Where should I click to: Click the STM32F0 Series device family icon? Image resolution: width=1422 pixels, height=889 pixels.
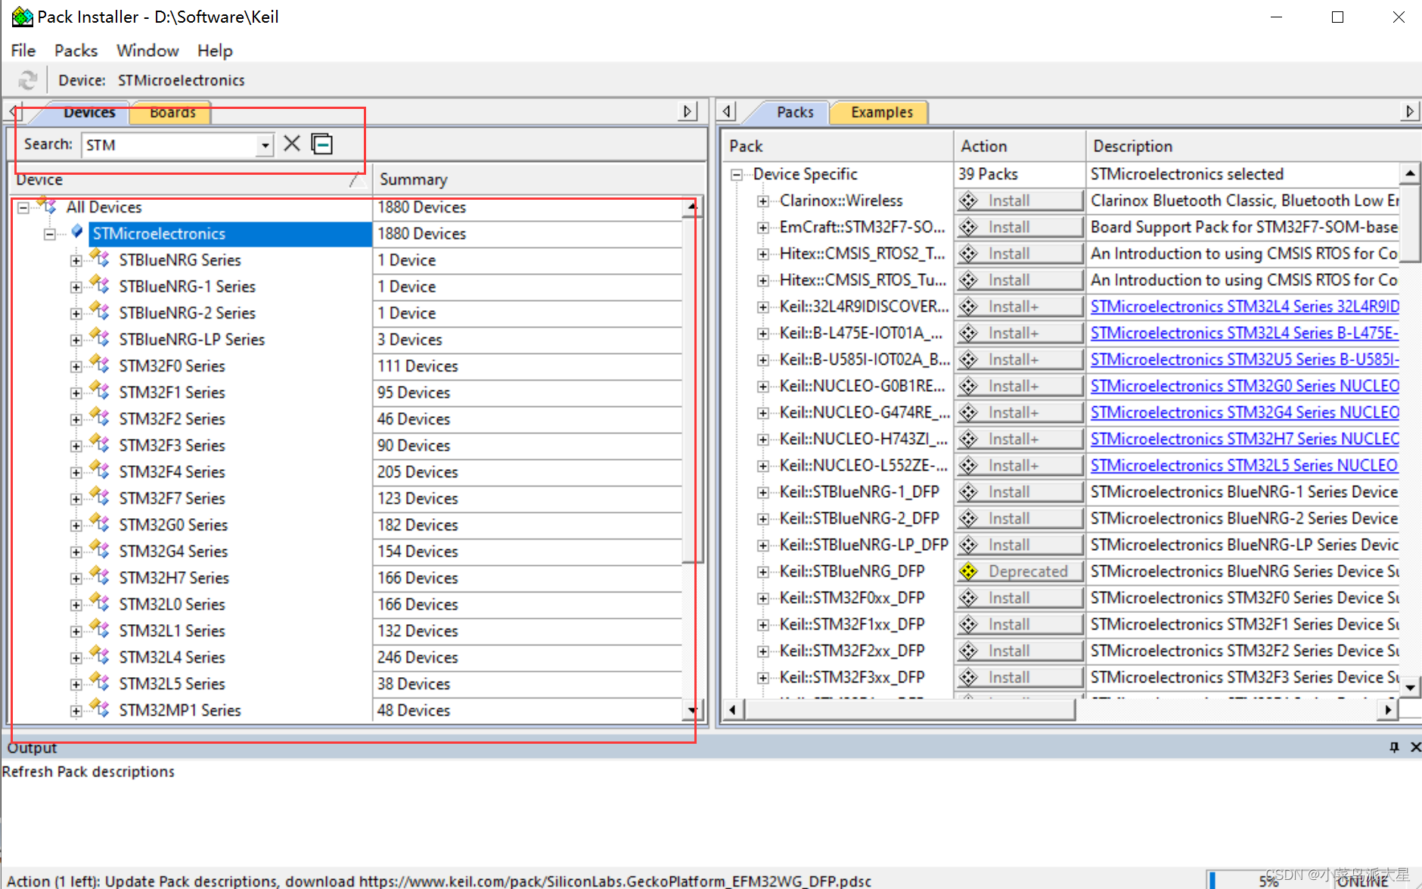[100, 365]
